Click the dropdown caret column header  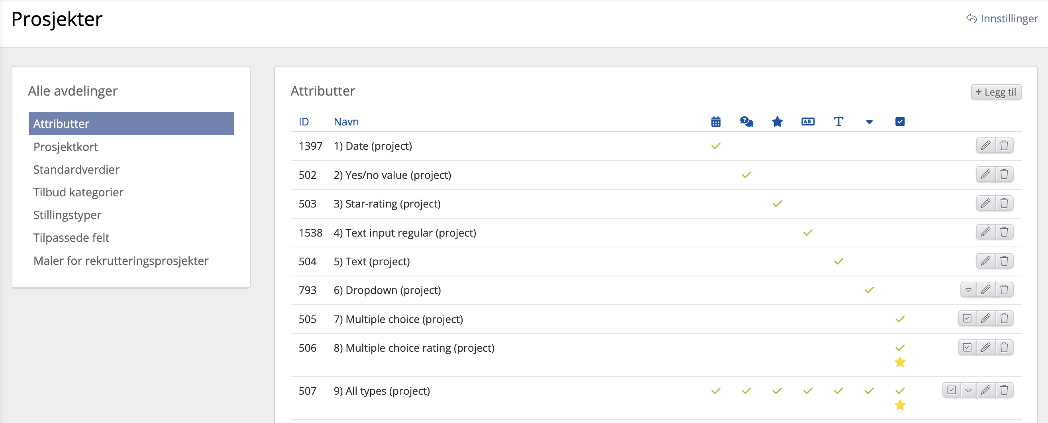click(x=869, y=122)
